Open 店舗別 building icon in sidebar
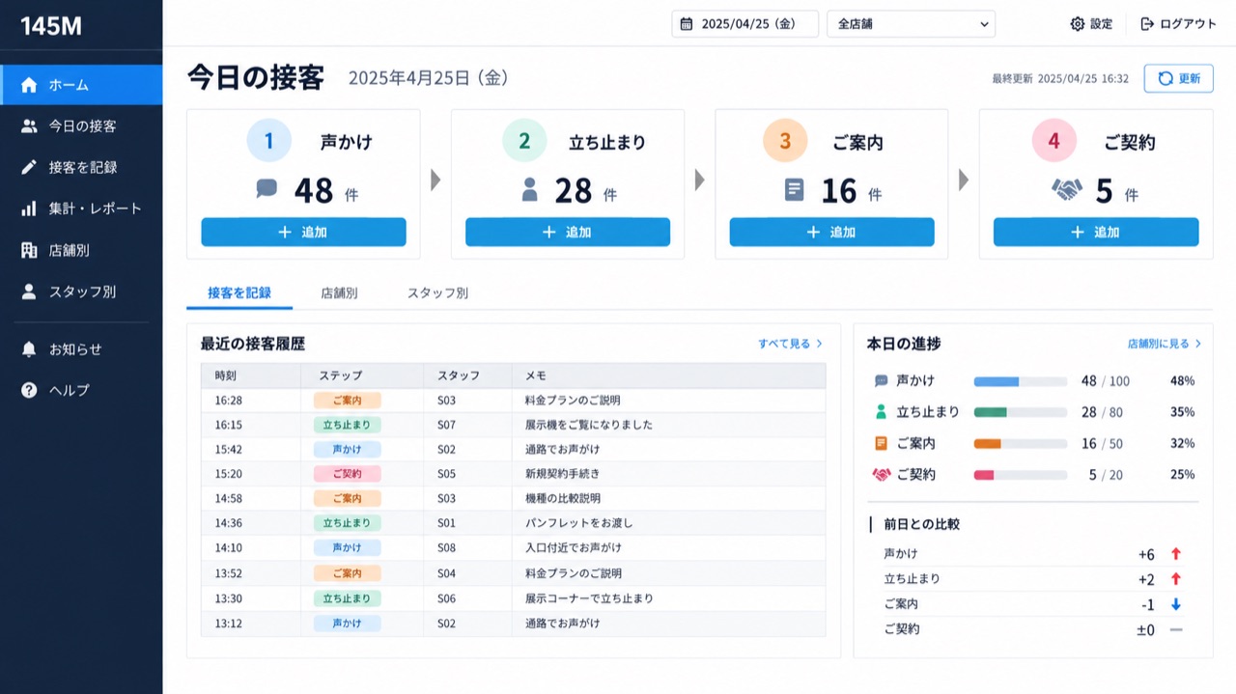1236x694 pixels. point(29,250)
